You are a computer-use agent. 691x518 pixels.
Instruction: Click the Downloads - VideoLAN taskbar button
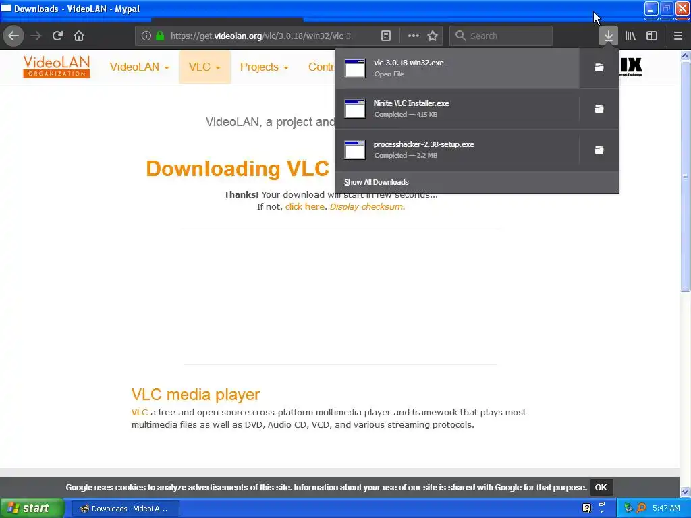coord(125,509)
